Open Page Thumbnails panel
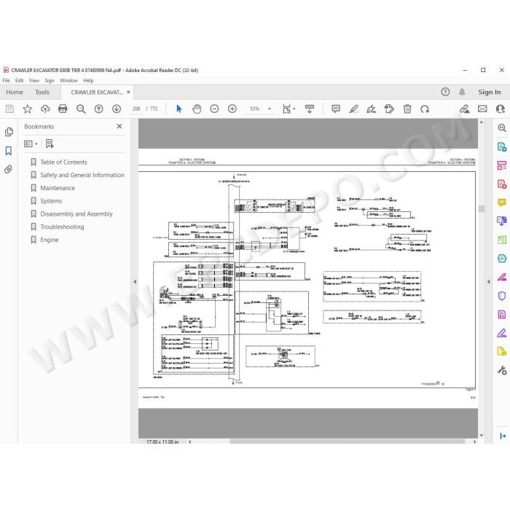This screenshot has height=510, width=510. coord(9,132)
